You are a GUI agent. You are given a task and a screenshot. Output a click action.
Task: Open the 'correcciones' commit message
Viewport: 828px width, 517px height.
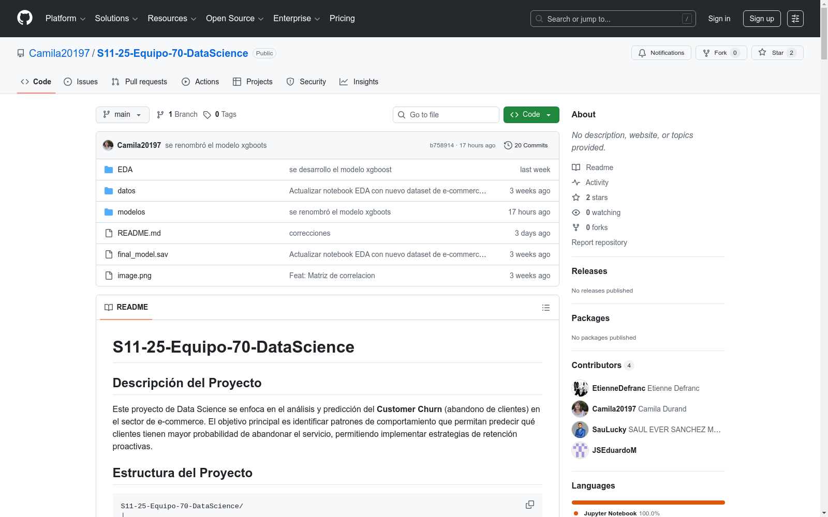(x=310, y=233)
